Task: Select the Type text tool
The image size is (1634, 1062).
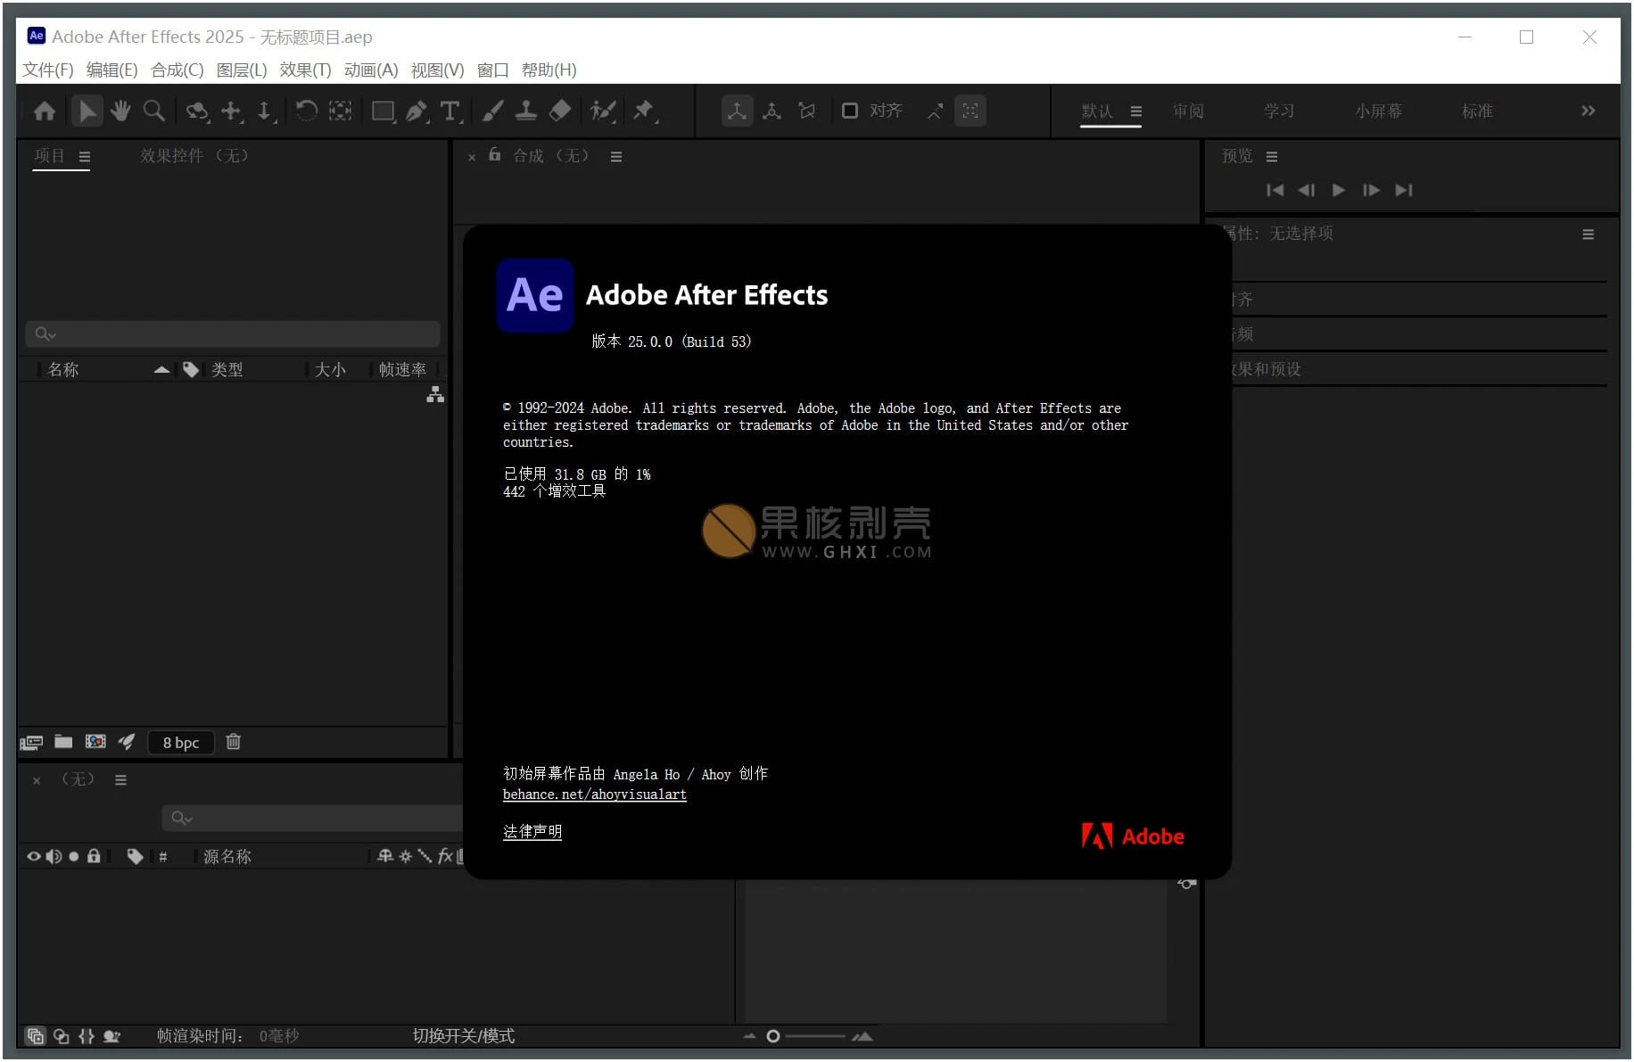Action: click(450, 111)
